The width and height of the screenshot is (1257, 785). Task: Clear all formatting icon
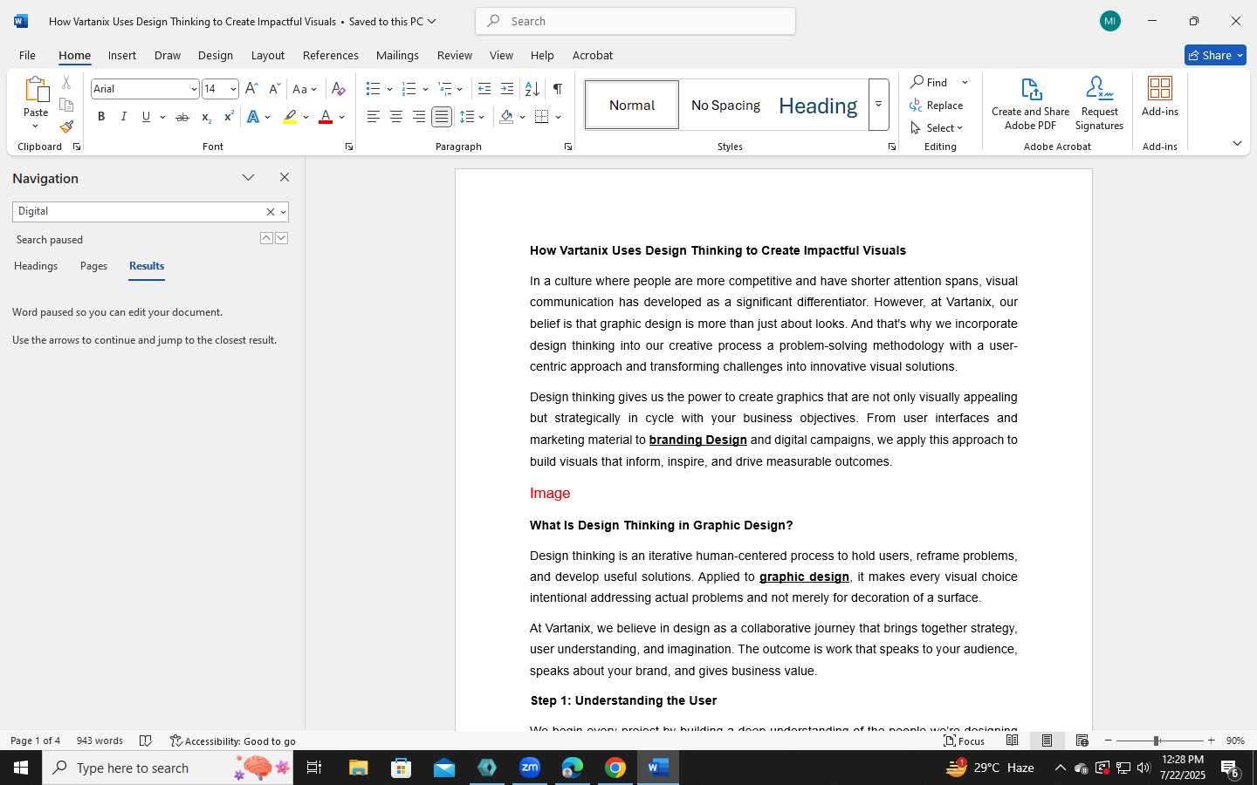coord(339,89)
